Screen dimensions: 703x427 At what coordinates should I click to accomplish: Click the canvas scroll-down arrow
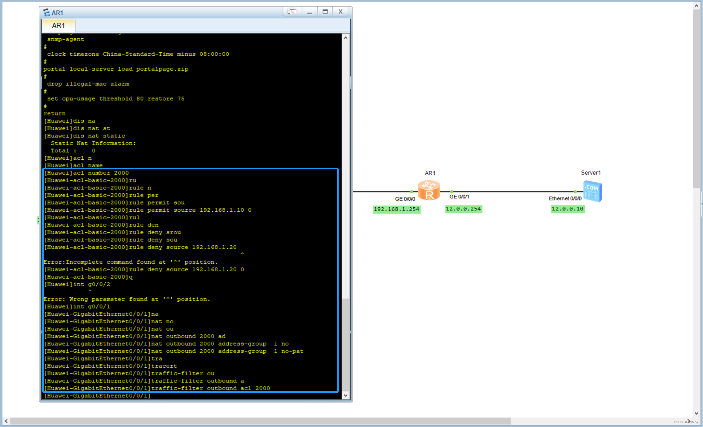[x=696, y=413]
